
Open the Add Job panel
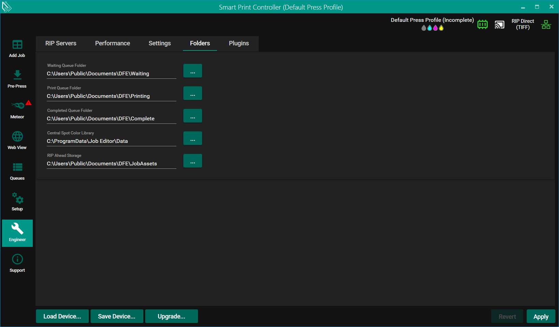[x=17, y=48]
